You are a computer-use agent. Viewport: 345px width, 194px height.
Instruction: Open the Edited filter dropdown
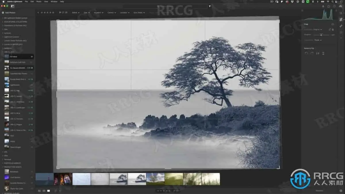tap(76, 13)
